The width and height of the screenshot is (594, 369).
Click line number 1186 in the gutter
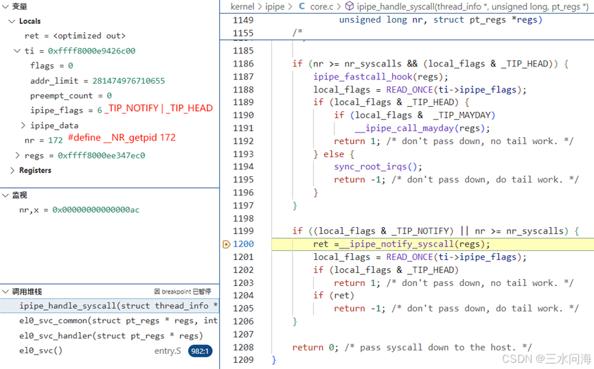click(x=243, y=64)
